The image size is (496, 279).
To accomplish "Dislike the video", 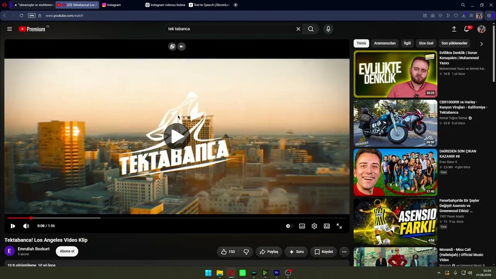I will [246, 252].
